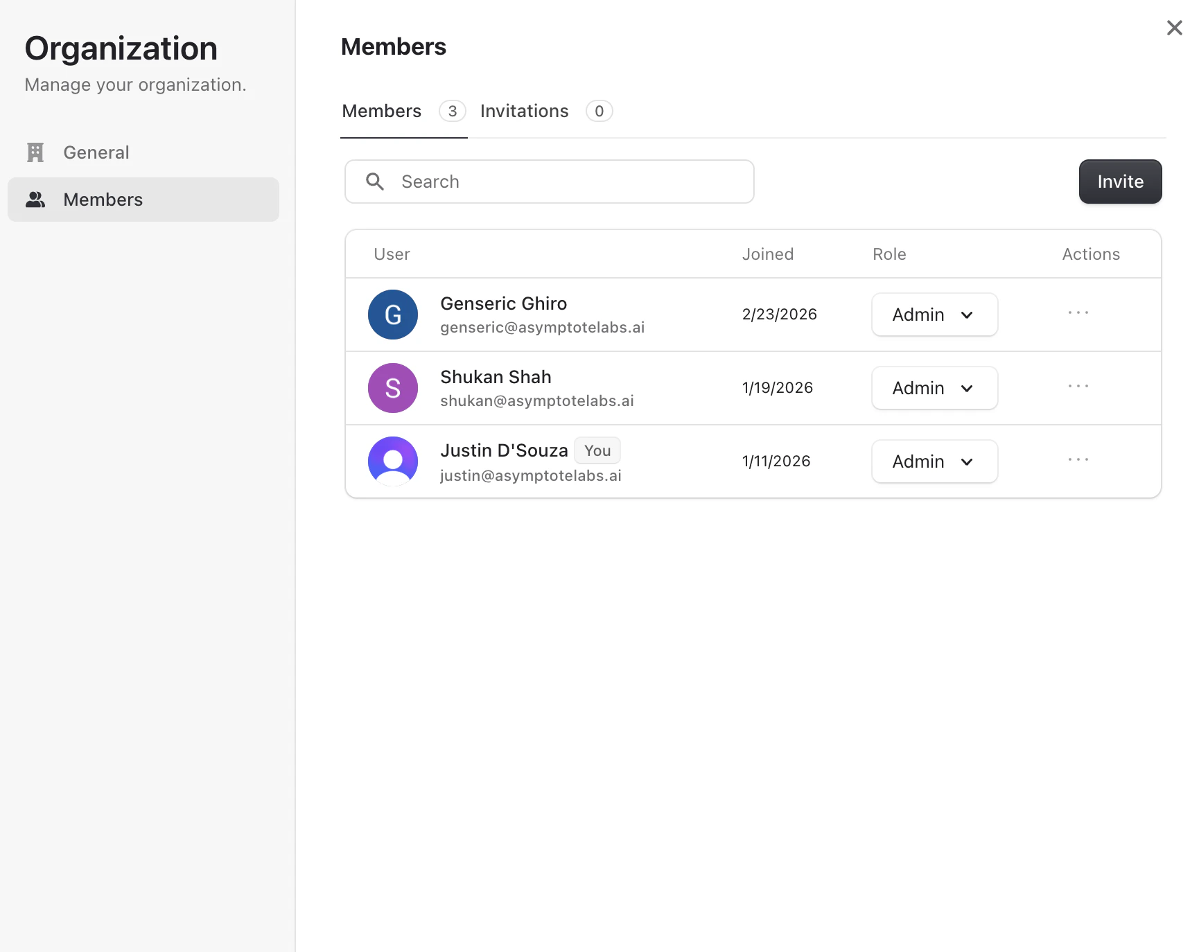
Task: Click inside the Search field
Action: tap(554, 182)
